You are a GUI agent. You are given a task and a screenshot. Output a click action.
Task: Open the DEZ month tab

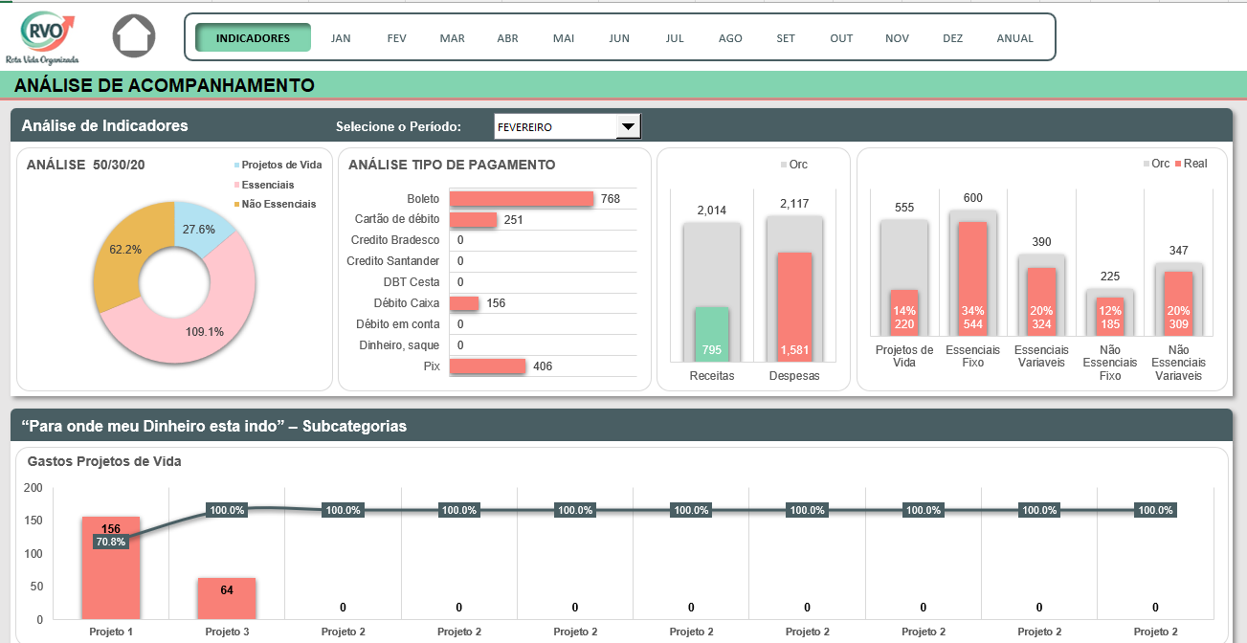(953, 38)
